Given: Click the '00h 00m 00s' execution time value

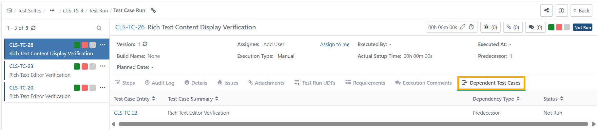Looking at the screenshot, I should [x=443, y=27].
